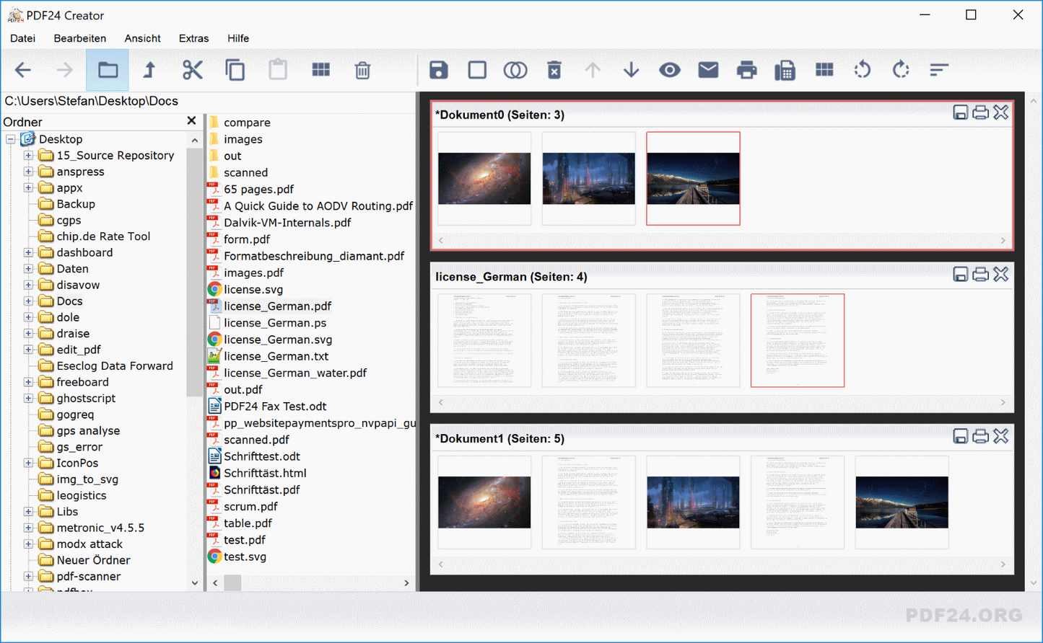
Task: Expand the ghostscript folder in the tree
Action: (x=28, y=398)
